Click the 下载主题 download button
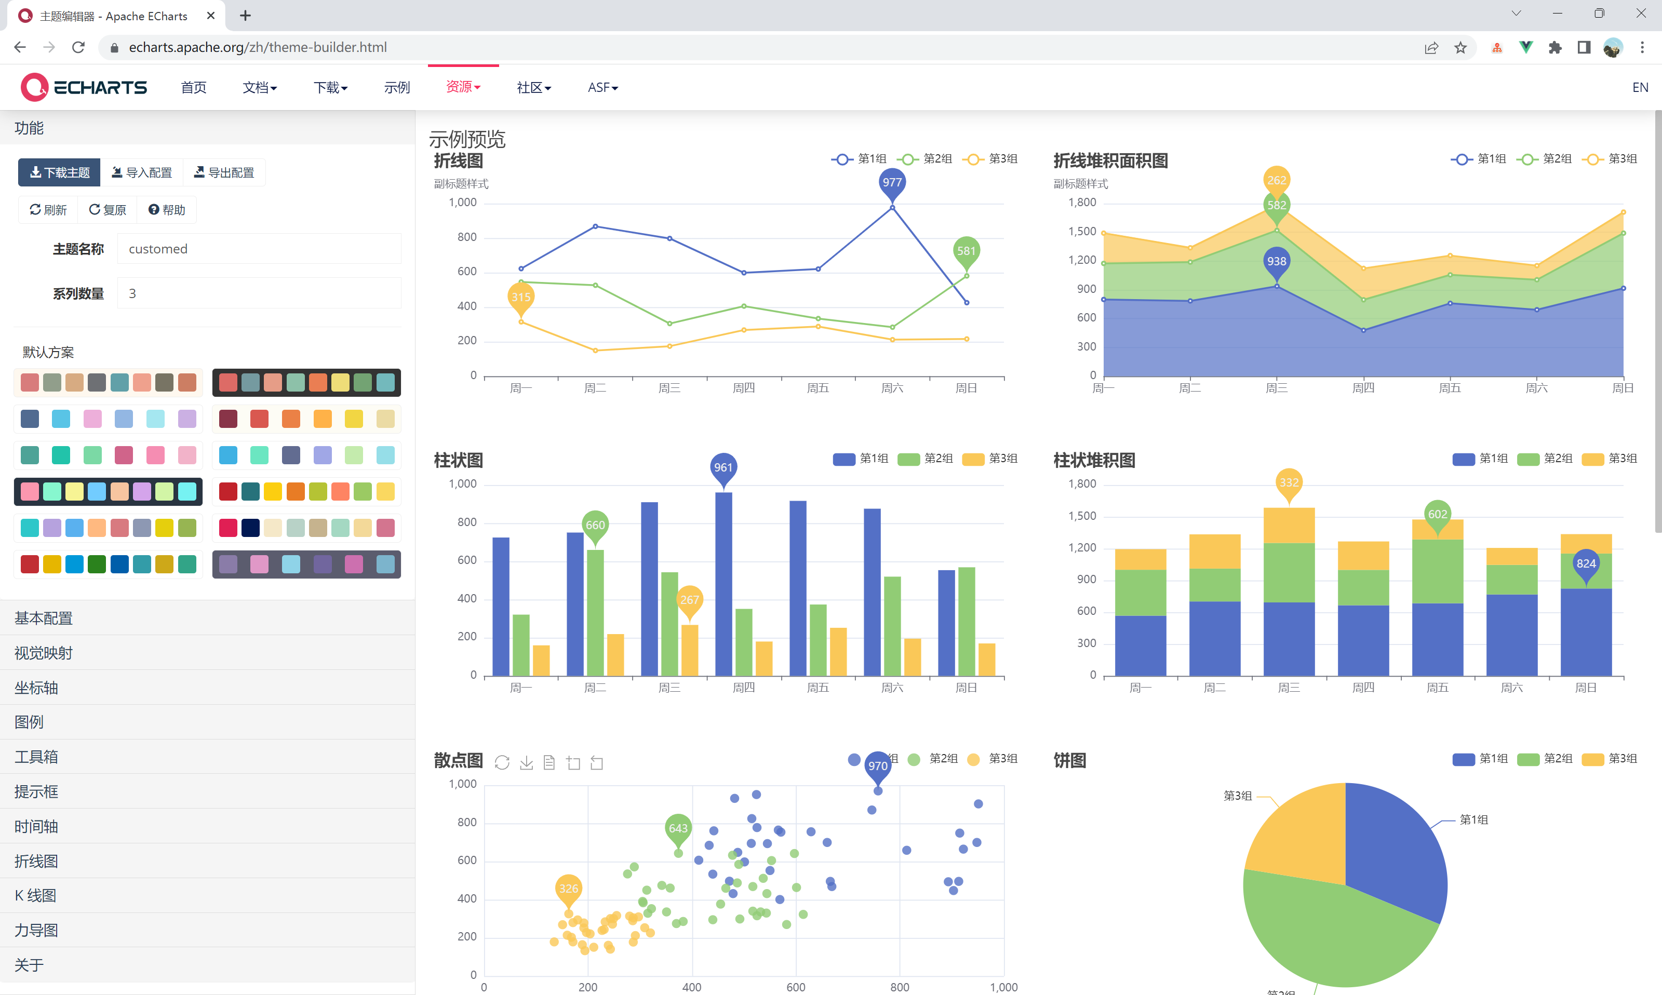Image resolution: width=1662 pixels, height=995 pixels. click(x=59, y=172)
